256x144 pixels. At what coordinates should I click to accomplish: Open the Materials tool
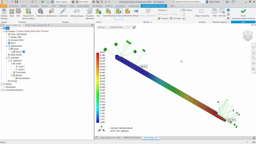(x=40, y=13)
